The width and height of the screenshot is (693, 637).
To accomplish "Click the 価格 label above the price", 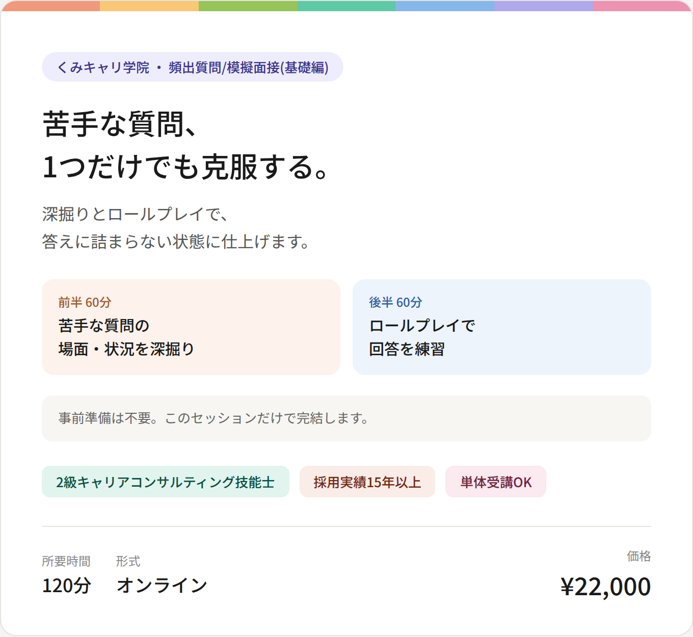I will pos(639,556).
